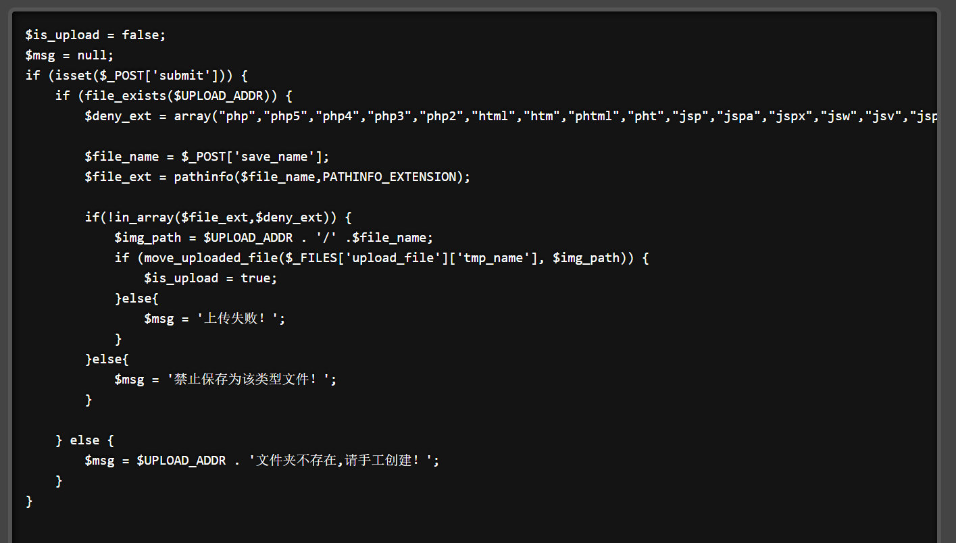Click the "phtml" string in the array
This screenshot has width=956, height=543.
tap(597, 116)
